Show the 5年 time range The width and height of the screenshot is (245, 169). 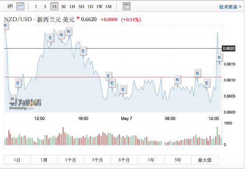tap(178, 160)
